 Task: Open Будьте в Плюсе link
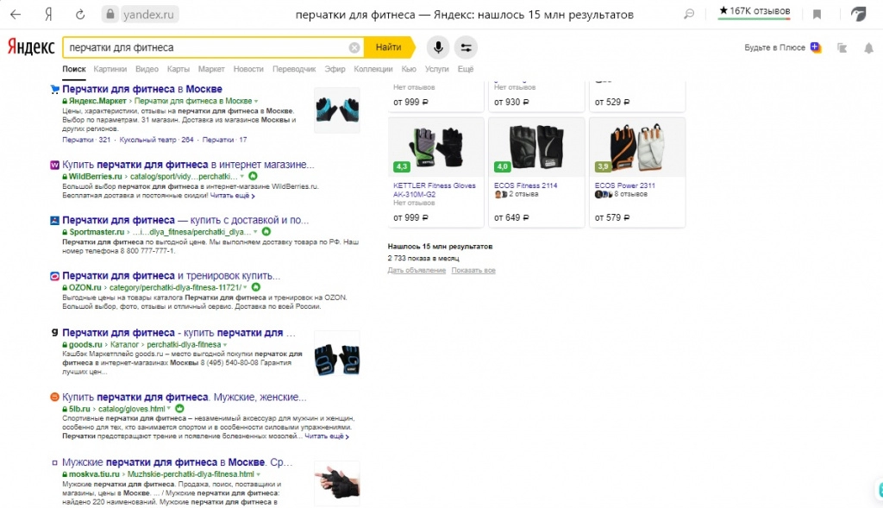tap(774, 48)
